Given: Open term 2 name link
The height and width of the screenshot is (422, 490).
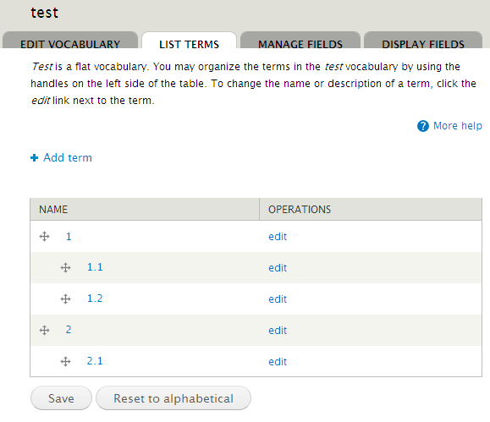Looking at the screenshot, I should (x=69, y=330).
